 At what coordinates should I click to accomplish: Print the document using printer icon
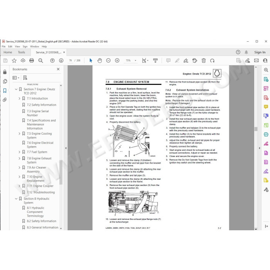point(32,61)
